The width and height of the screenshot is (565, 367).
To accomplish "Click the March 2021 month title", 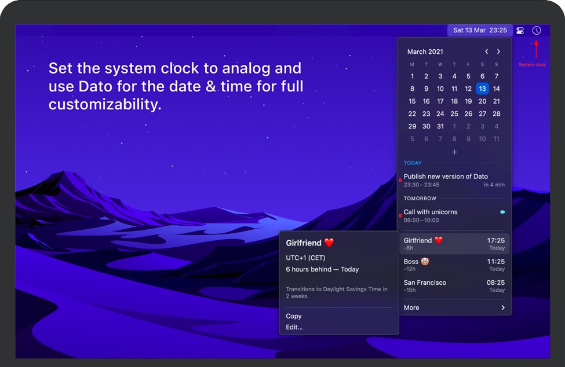I will tap(425, 52).
